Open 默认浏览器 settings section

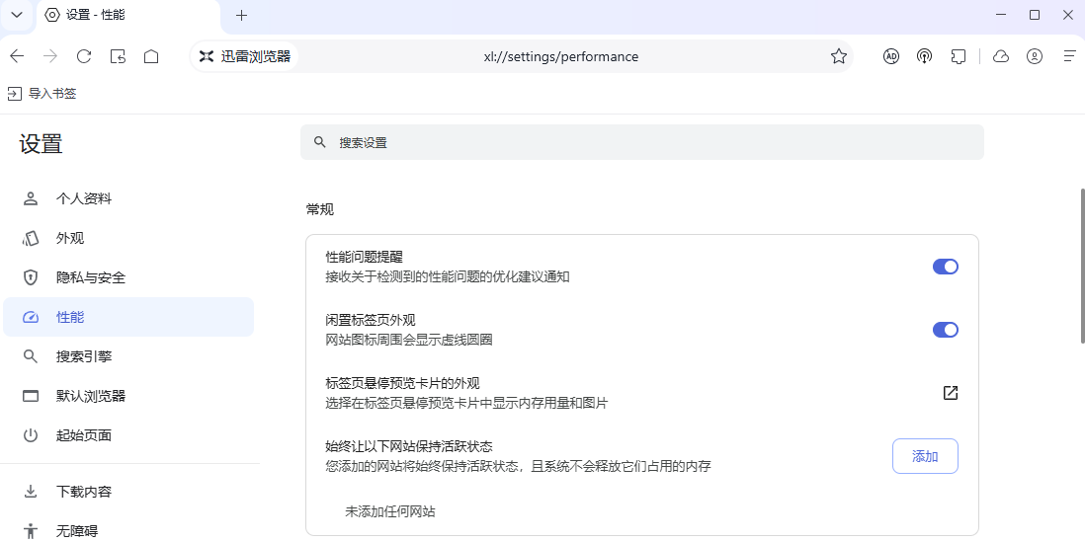pyautogui.click(x=128, y=396)
